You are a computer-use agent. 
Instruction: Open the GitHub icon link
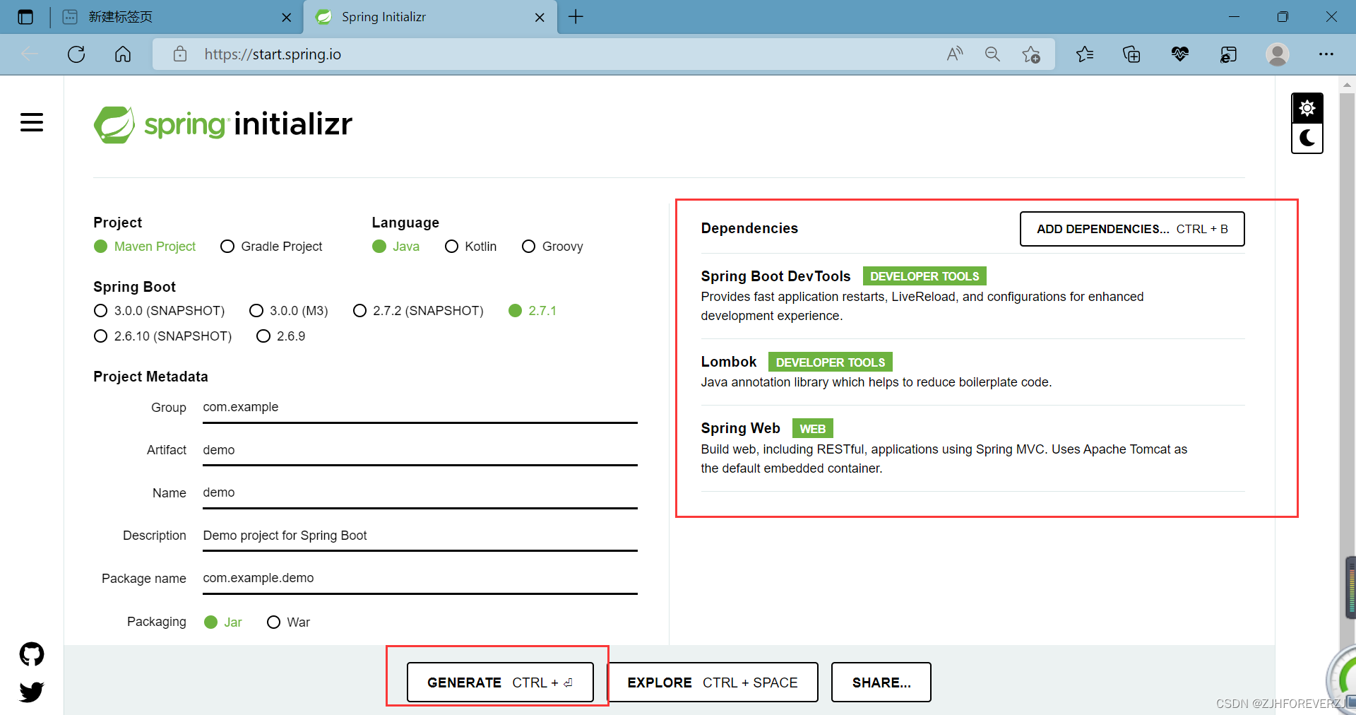coord(32,654)
